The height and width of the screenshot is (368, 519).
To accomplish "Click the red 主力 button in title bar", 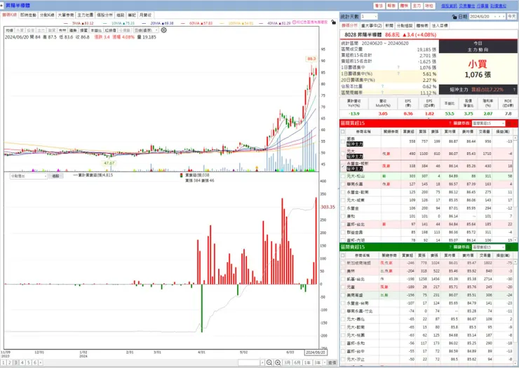I will 417,6.
